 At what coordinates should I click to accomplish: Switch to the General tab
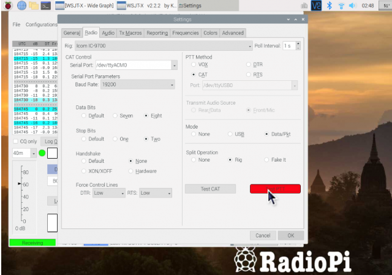pos(72,33)
